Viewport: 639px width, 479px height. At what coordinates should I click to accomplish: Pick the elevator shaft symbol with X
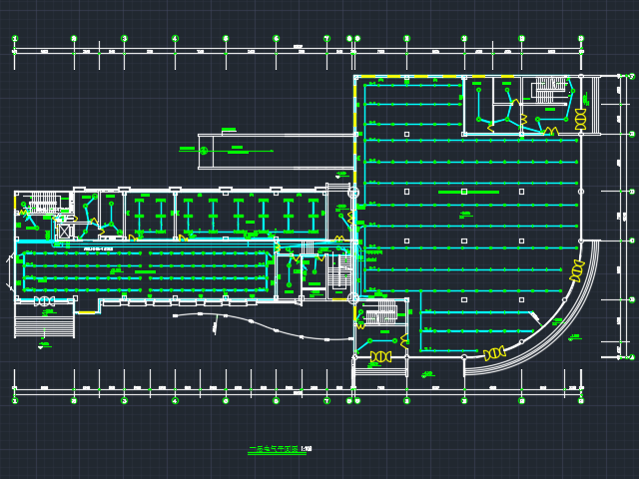pyautogui.click(x=65, y=232)
